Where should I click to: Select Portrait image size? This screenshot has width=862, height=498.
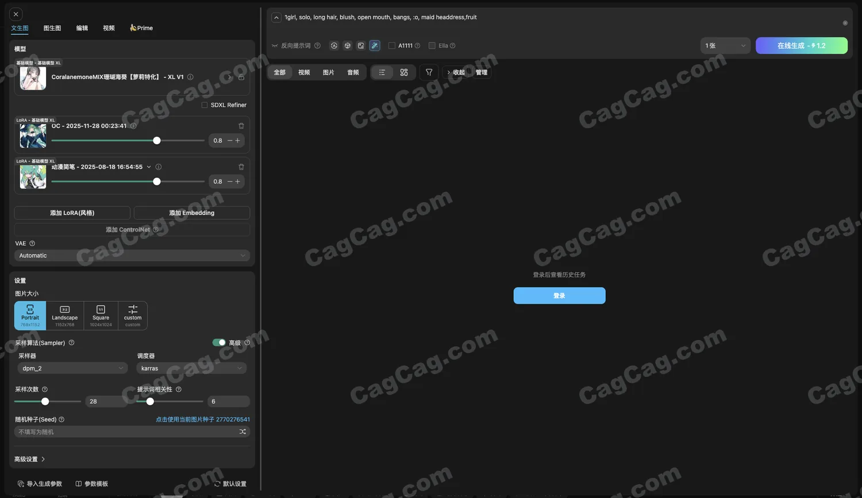(30, 316)
